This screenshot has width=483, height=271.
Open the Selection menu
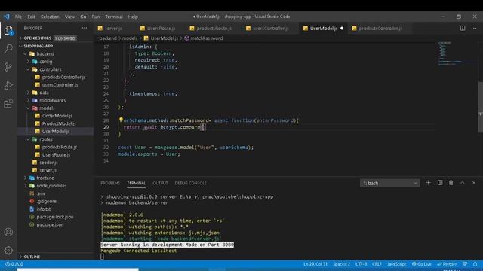pyautogui.click(x=50, y=17)
